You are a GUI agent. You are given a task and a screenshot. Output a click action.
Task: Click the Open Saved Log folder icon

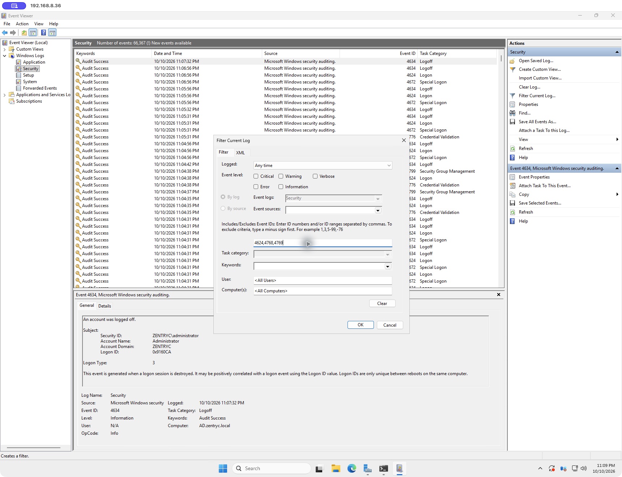512,61
